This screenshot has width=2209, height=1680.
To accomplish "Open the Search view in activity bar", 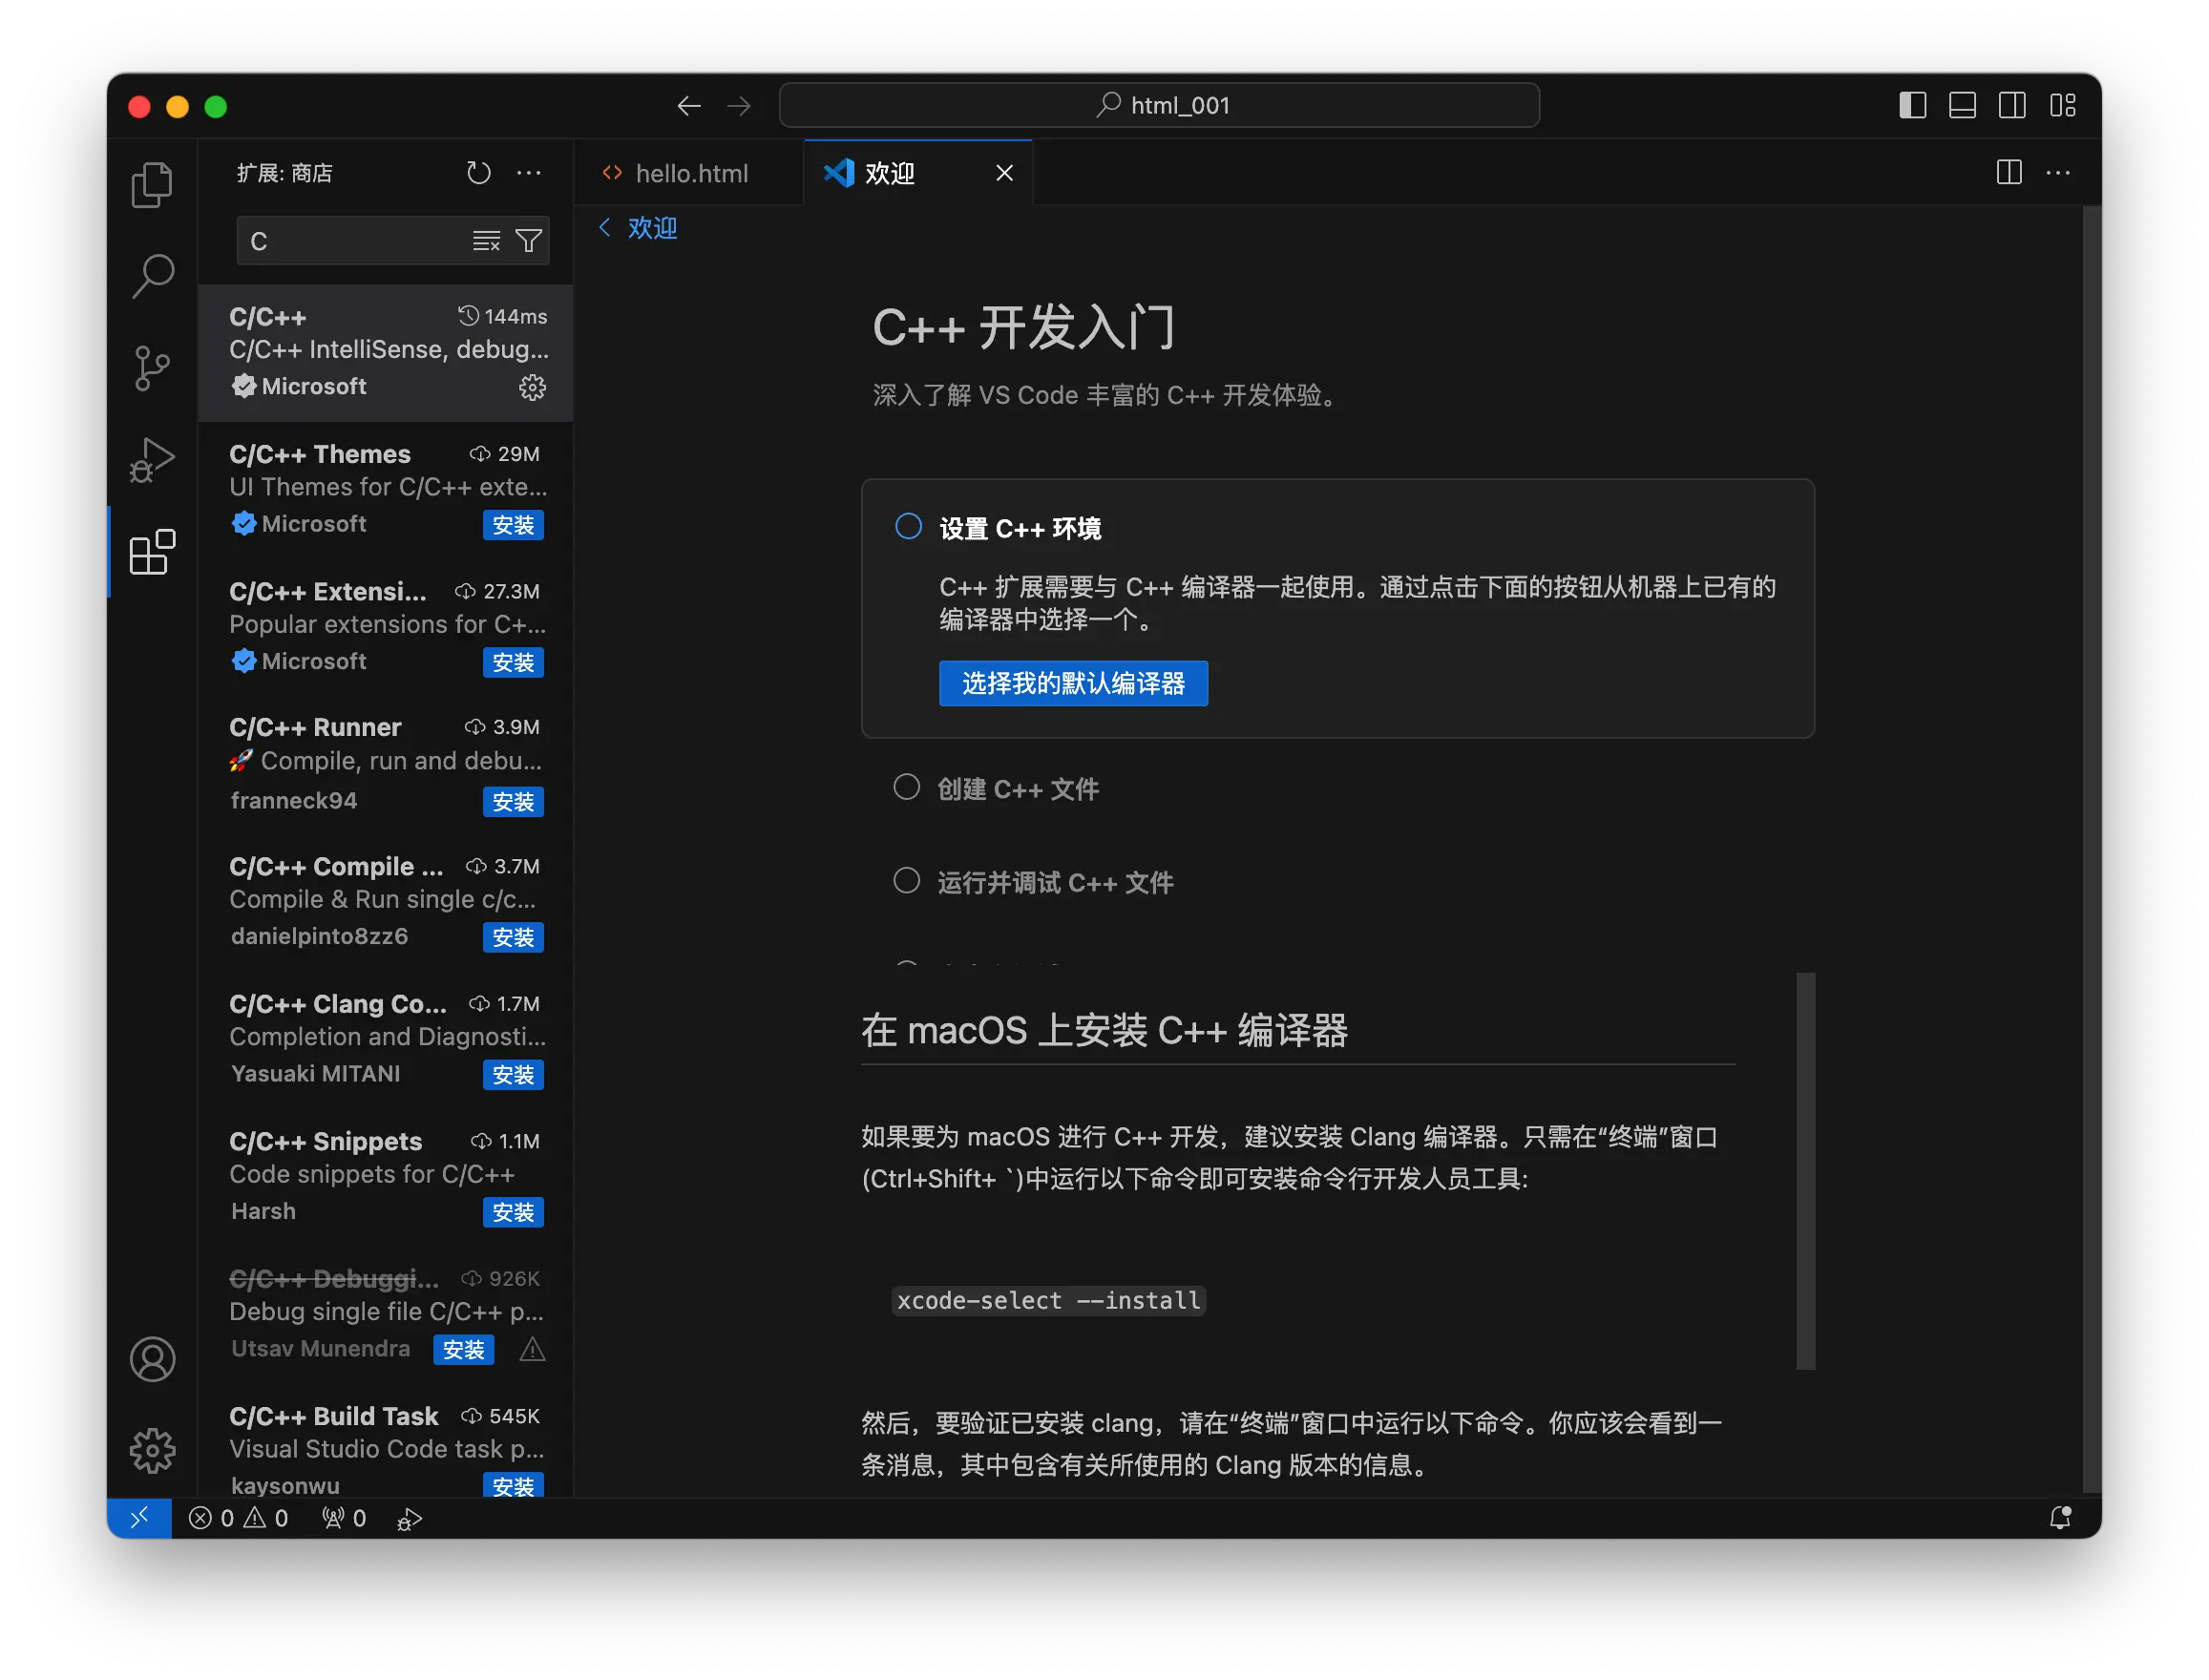I will 152,276.
